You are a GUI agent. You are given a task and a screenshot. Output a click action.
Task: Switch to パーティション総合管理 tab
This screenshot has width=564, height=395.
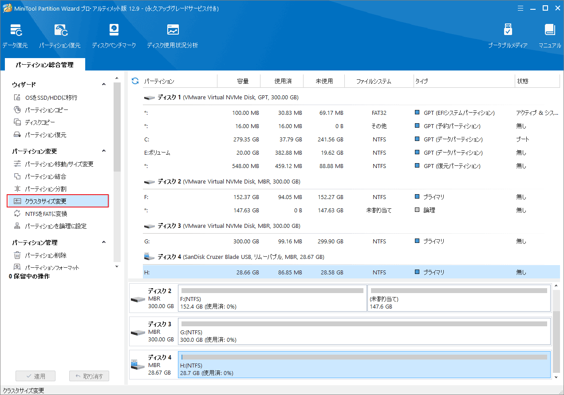point(44,65)
